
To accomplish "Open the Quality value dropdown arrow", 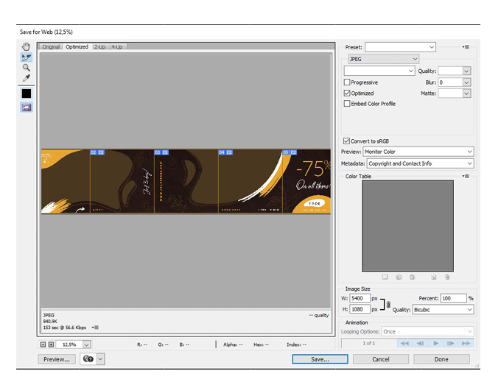I will click(466, 71).
